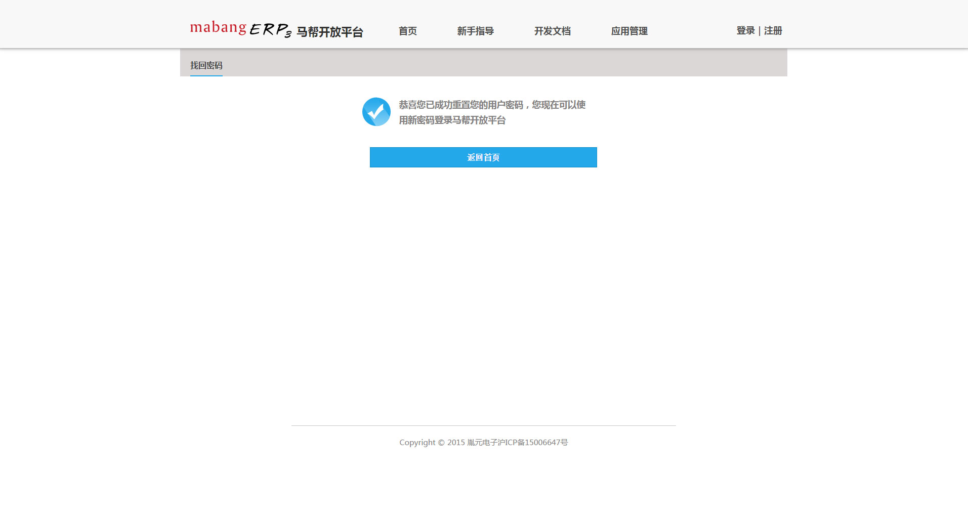Click the 登录 link
The height and width of the screenshot is (521, 968).
click(x=745, y=30)
